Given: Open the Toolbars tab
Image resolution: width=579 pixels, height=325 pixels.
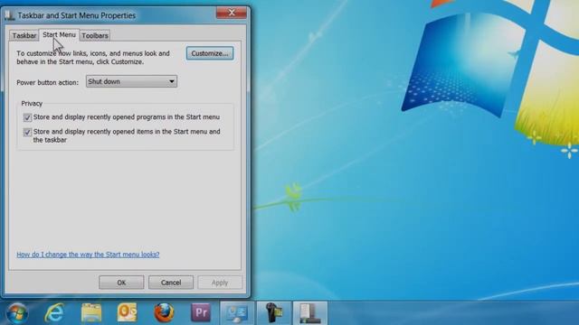Looking at the screenshot, I should tap(95, 35).
